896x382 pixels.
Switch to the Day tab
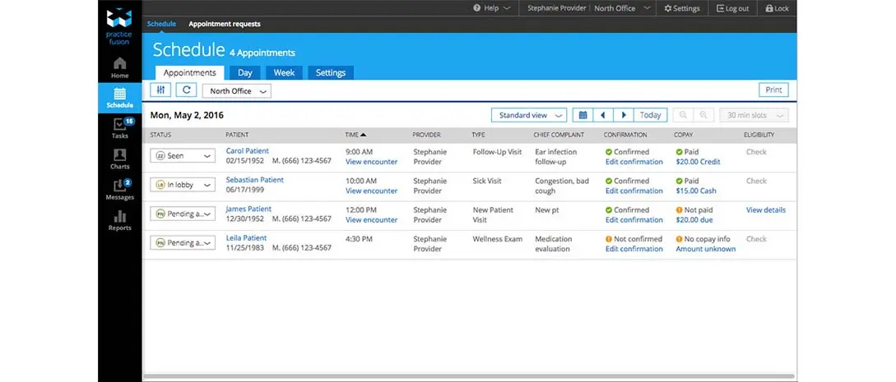[244, 73]
